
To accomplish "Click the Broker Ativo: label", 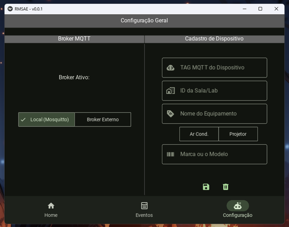I will click(x=74, y=78).
